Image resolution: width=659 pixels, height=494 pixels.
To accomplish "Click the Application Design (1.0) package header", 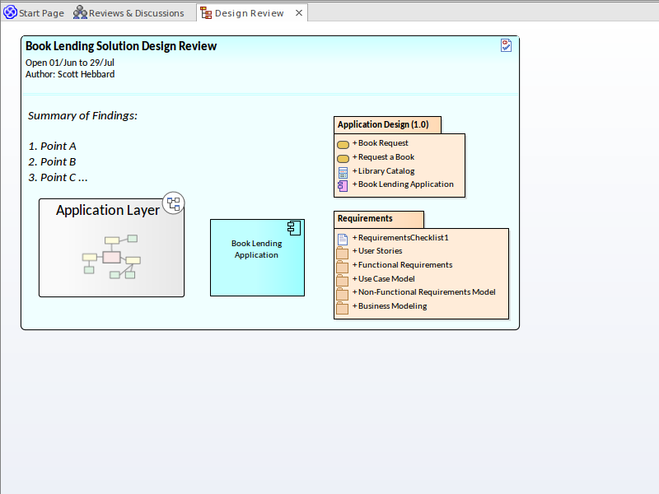I will (384, 125).
